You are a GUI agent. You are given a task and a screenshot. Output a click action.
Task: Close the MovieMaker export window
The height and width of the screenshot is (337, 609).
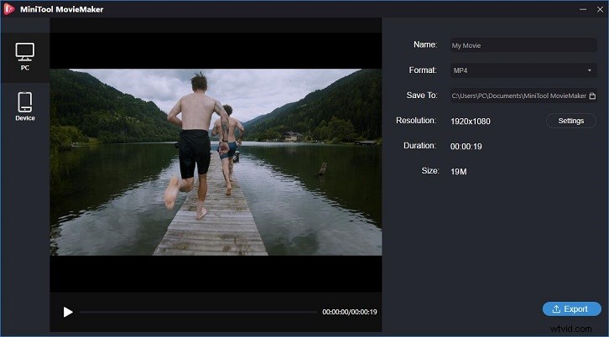click(600, 9)
